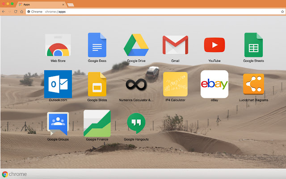
Task: Open the eBay app icon
Action: (214, 84)
